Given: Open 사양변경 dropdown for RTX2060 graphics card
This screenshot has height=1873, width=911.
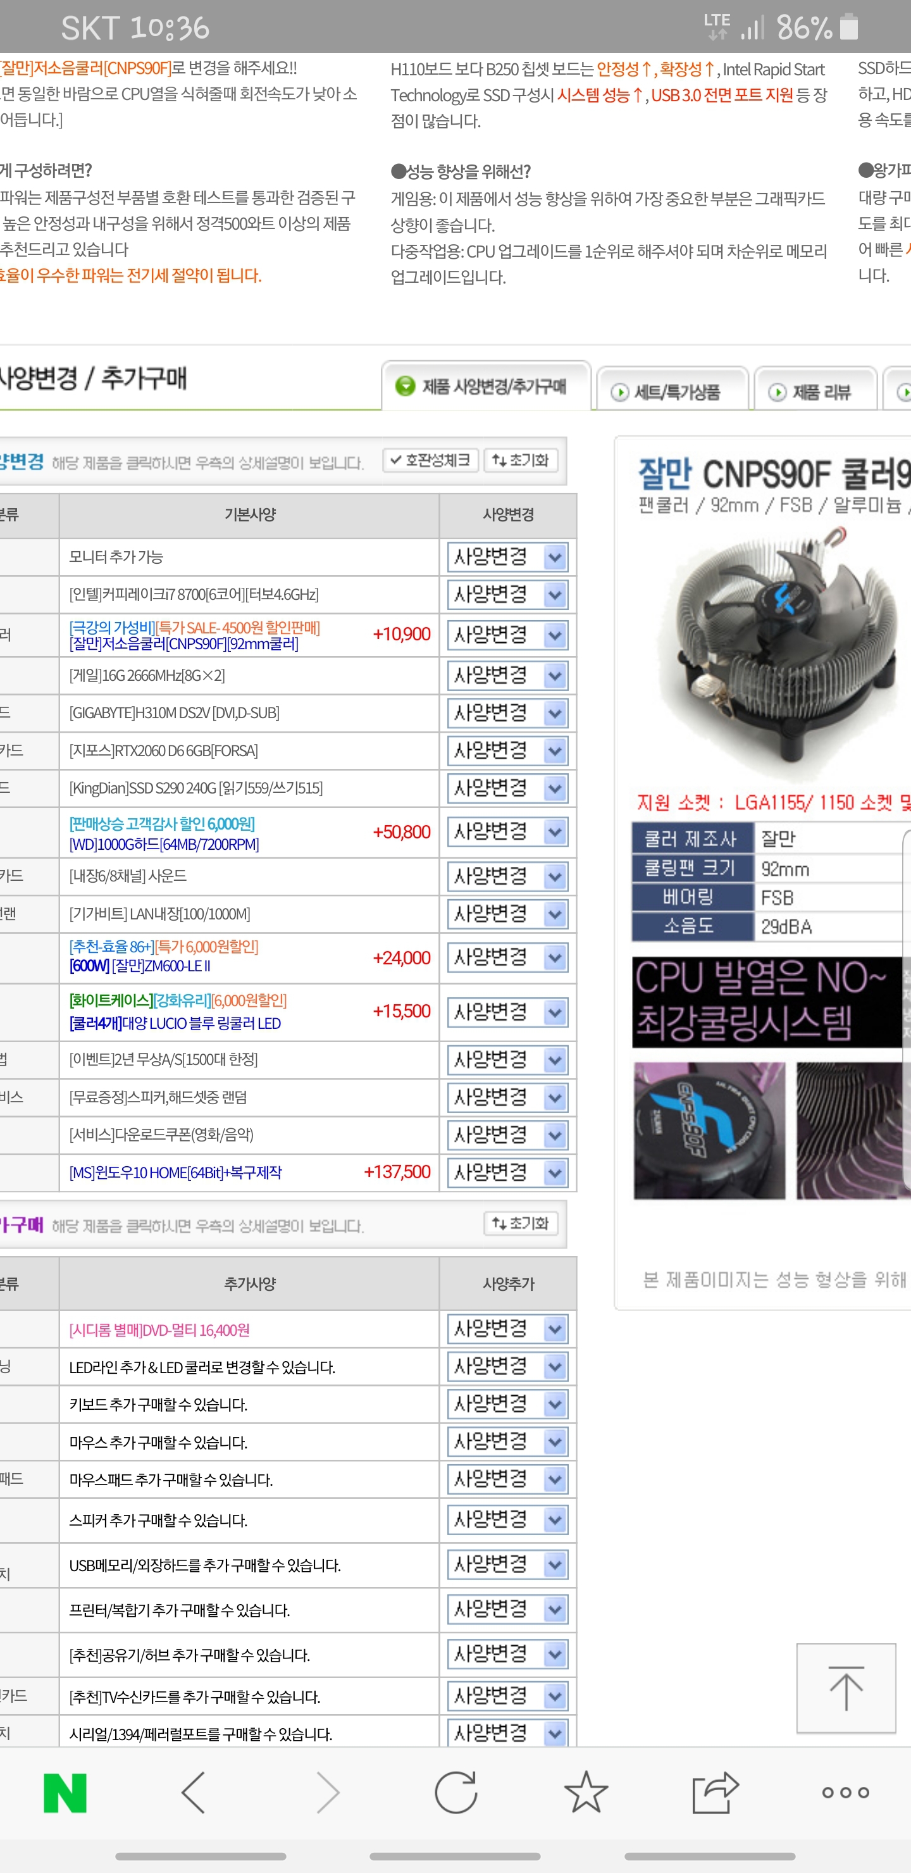Looking at the screenshot, I should point(507,751).
